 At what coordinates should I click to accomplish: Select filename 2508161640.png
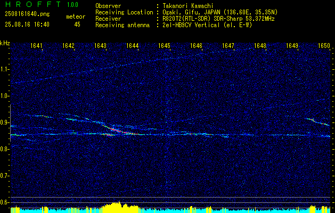click(27, 14)
